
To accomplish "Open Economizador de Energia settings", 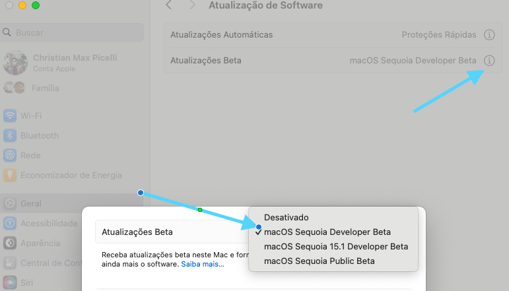I will tap(72, 175).
